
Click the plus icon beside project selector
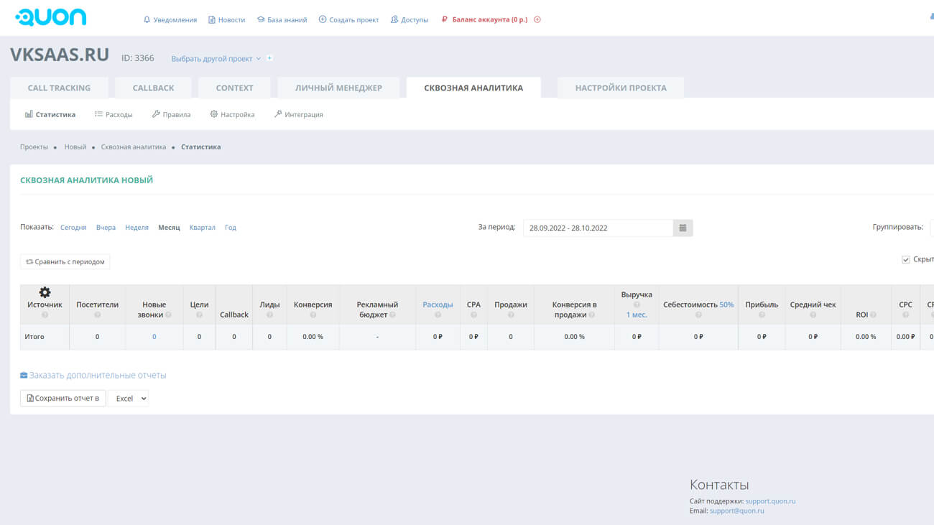coord(270,58)
